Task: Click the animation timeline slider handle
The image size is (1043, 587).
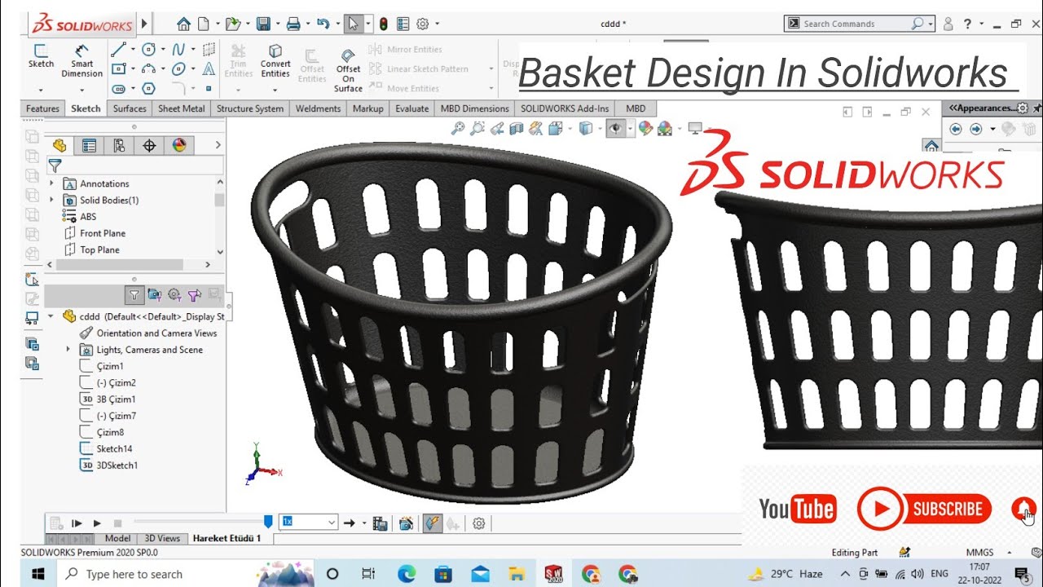Action: pyautogui.click(x=268, y=522)
